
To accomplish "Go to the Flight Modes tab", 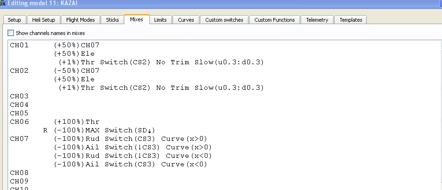I will (80, 20).
